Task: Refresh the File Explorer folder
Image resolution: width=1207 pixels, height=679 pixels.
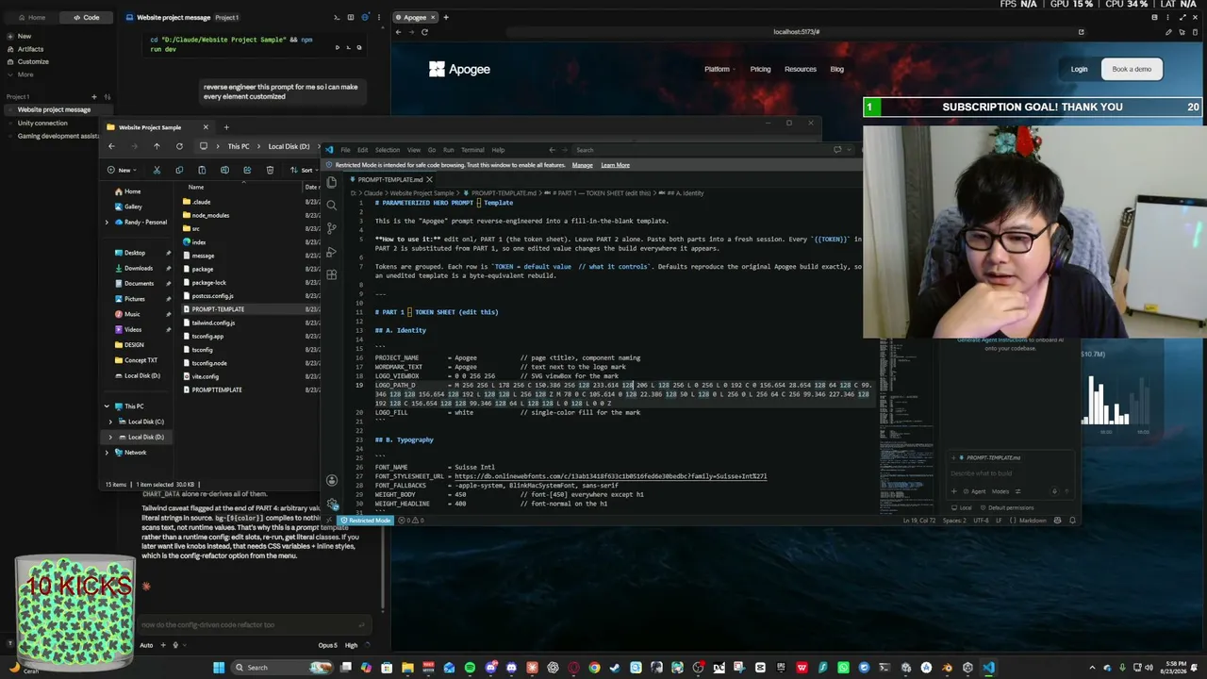Action: tap(179, 146)
